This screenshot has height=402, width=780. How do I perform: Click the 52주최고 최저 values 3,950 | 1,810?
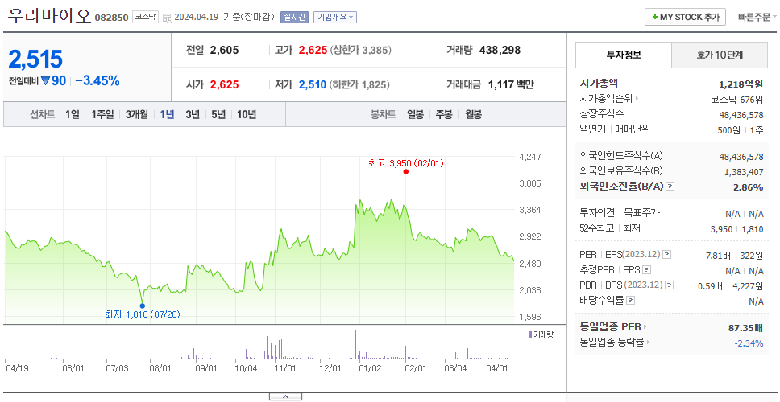coord(737,229)
